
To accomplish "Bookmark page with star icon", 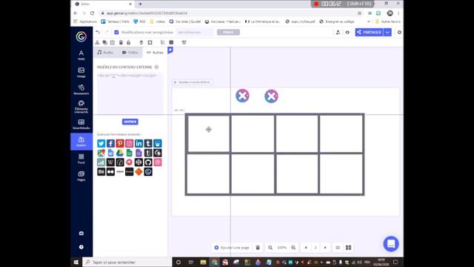I will (x=359, y=13).
